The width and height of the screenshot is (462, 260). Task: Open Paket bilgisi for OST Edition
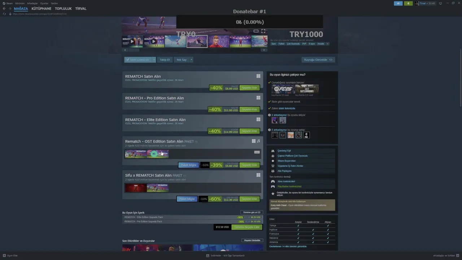188,165
